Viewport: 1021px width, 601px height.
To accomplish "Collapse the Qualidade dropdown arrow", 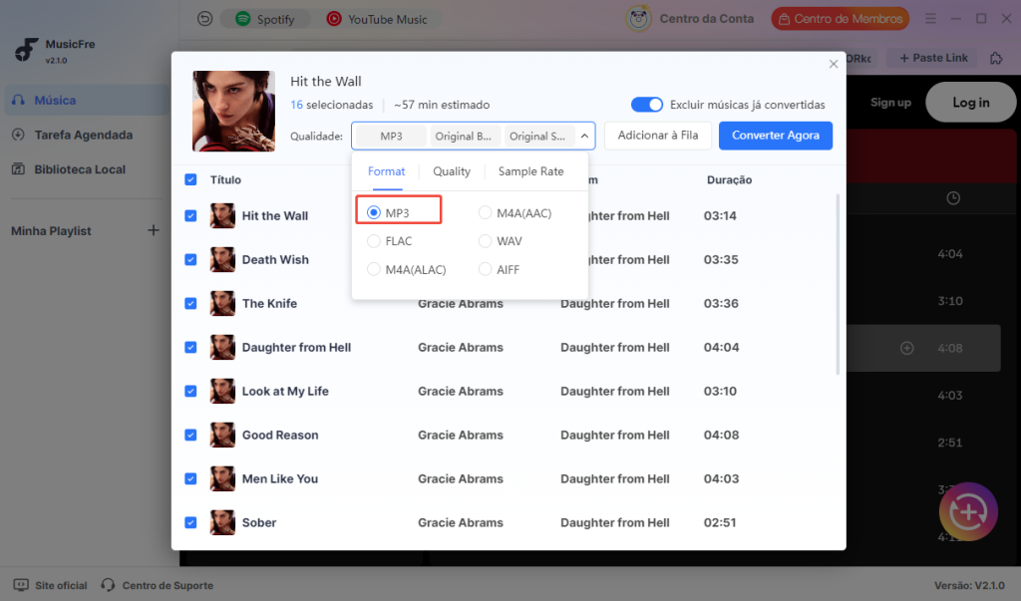I will coord(584,137).
